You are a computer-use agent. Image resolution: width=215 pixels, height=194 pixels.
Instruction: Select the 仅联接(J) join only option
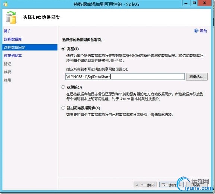pyautogui.click(x=63, y=87)
